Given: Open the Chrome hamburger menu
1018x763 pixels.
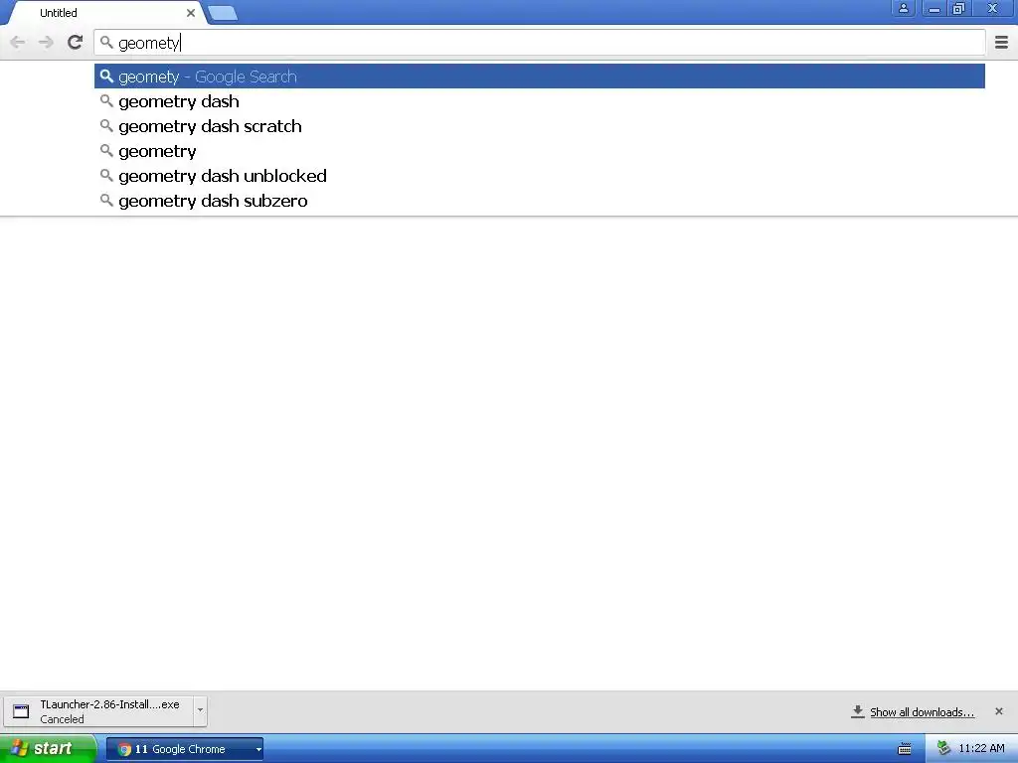Looking at the screenshot, I should pos(1001,42).
